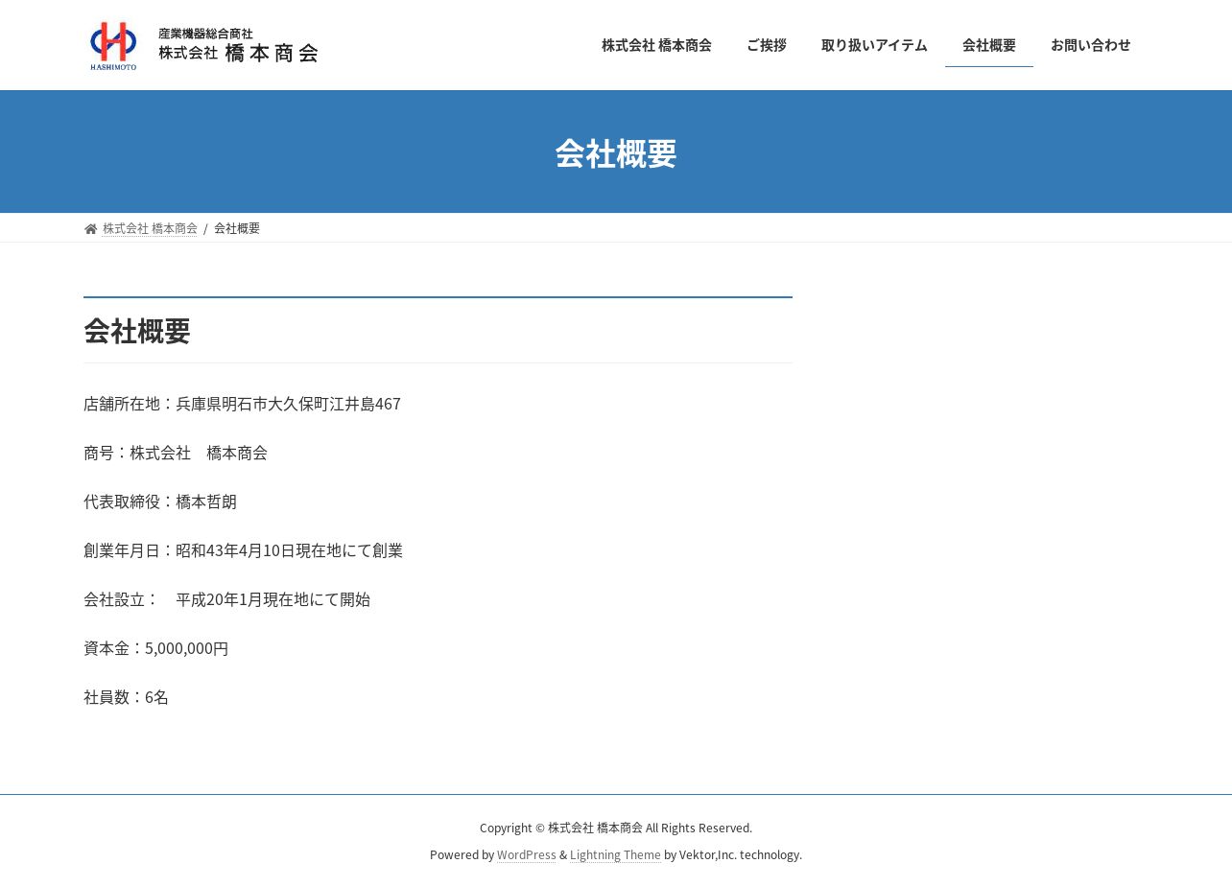Open the 株式会社 橋本商会 menu item

656,45
